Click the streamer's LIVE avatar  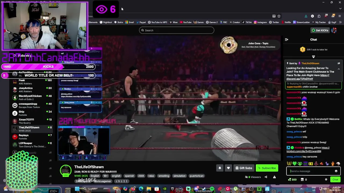click(66, 171)
